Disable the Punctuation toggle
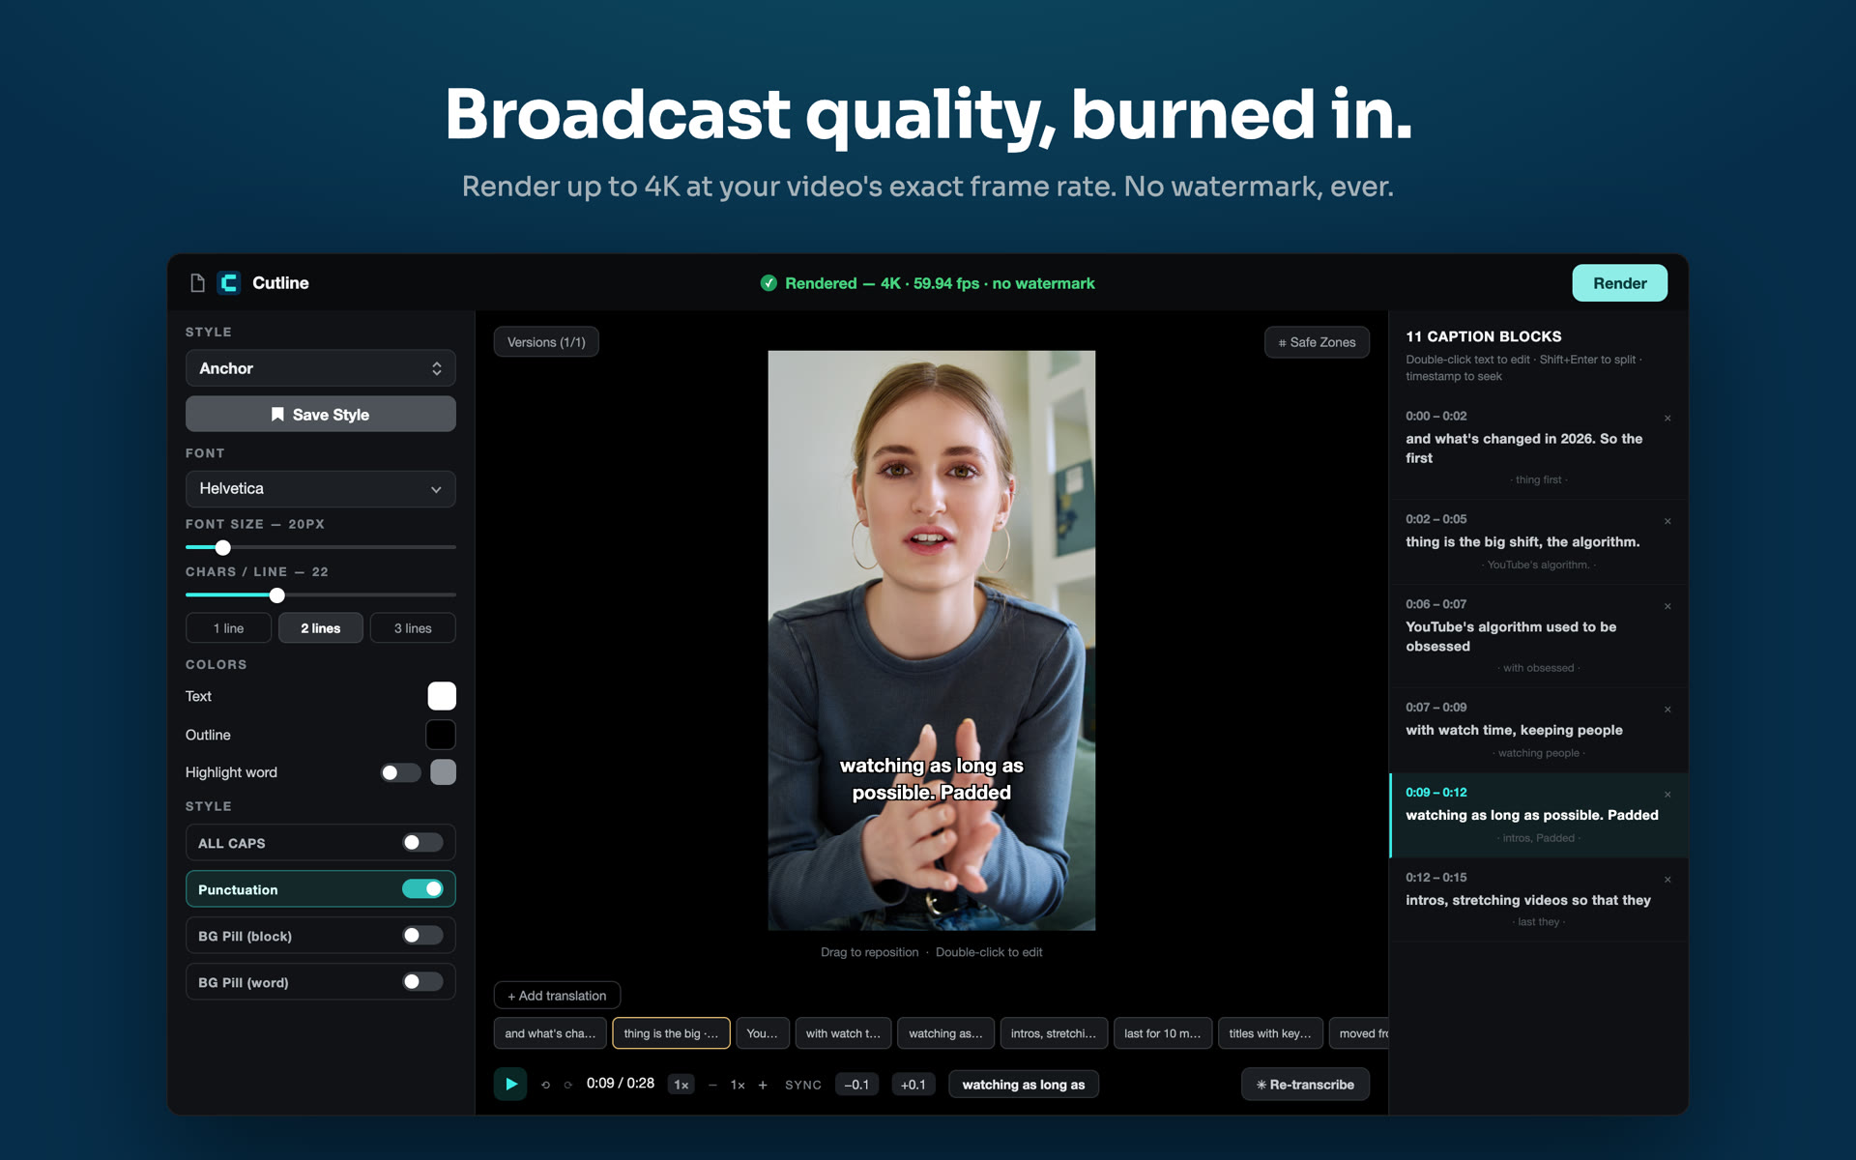This screenshot has width=1856, height=1160. tap(422, 889)
